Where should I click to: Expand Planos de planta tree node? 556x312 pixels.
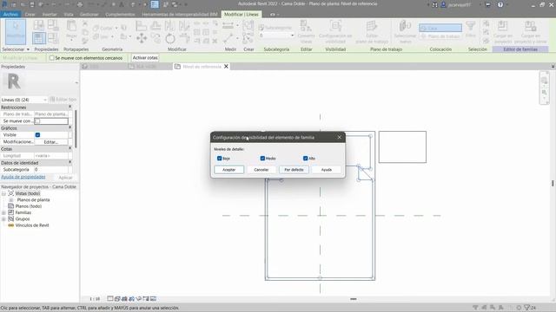coord(11,200)
